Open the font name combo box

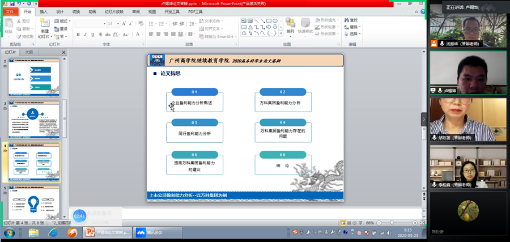coord(91,24)
